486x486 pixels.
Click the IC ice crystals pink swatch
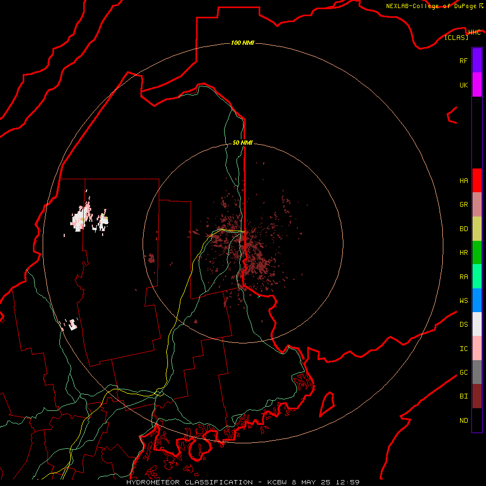point(477,348)
